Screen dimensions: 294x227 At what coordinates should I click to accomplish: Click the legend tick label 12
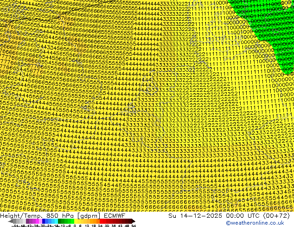pos(87,226)
